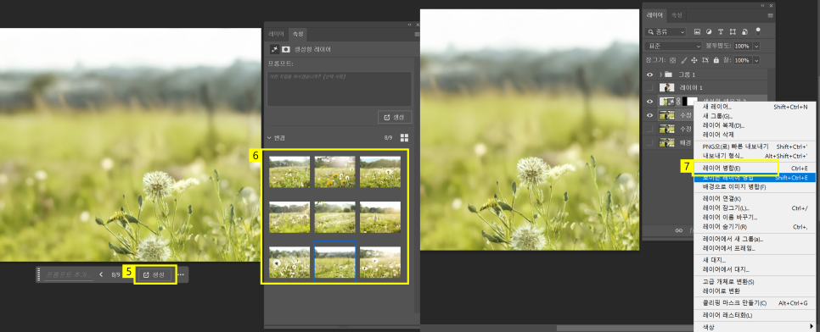Screen dimensions: 820x332
Task: Click the folder icon of 그룹 1
Action: (x=668, y=75)
